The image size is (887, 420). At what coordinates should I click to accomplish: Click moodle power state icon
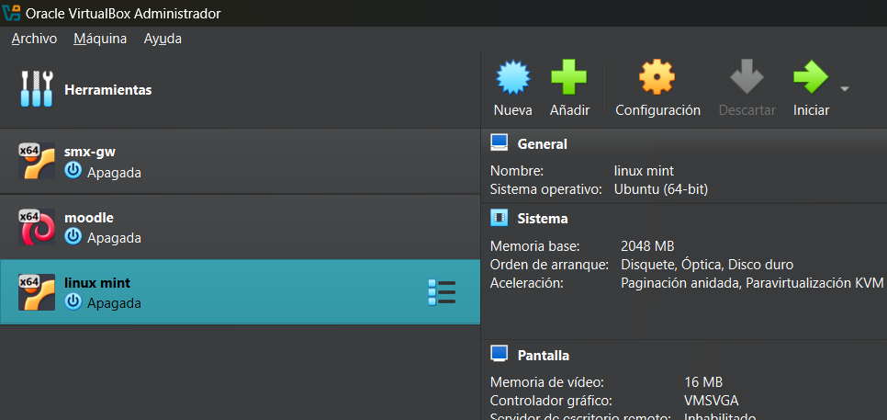point(73,236)
